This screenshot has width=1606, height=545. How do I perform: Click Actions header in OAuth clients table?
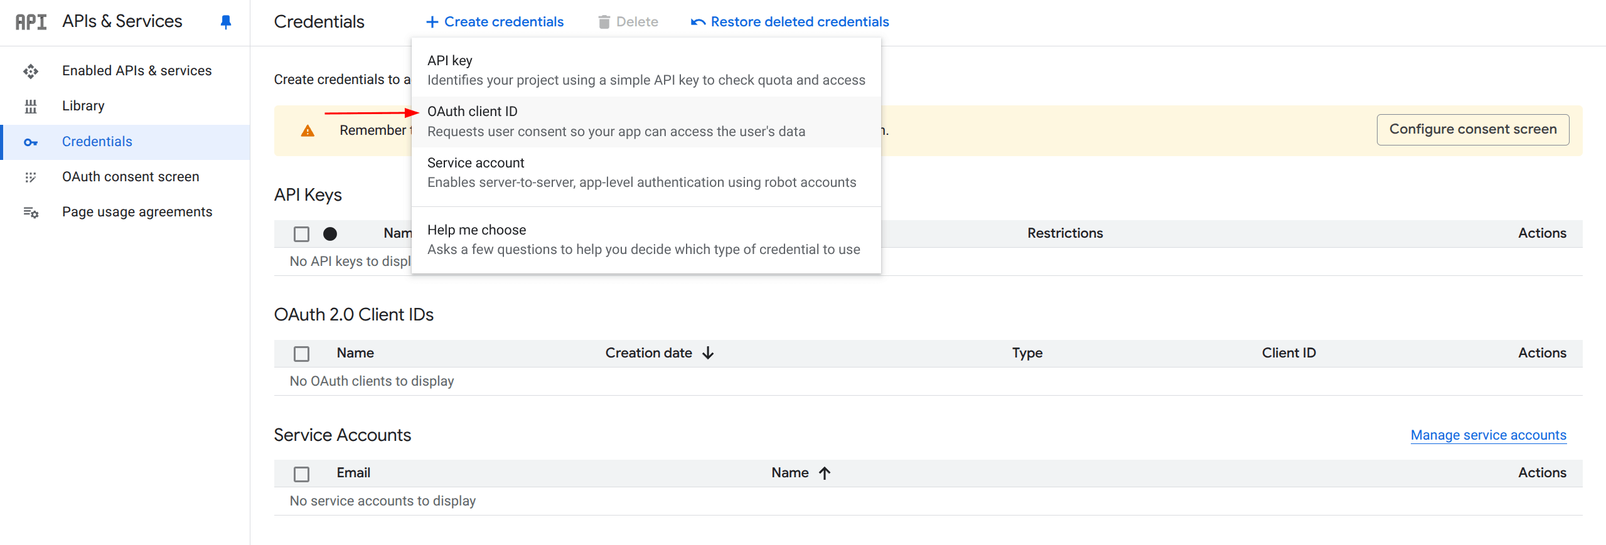(x=1542, y=353)
